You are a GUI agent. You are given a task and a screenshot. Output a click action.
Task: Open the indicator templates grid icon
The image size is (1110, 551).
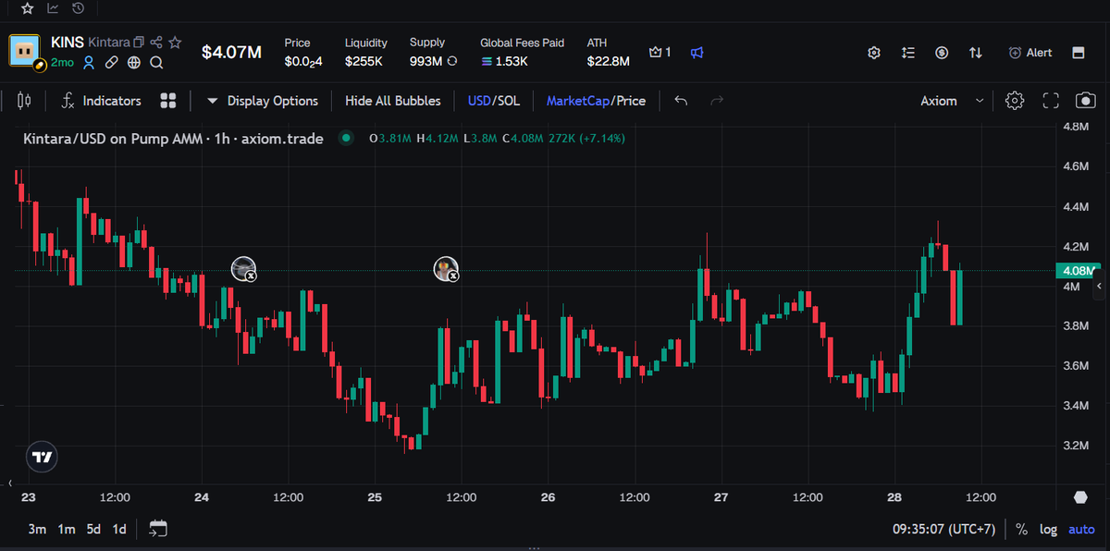click(x=168, y=101)
